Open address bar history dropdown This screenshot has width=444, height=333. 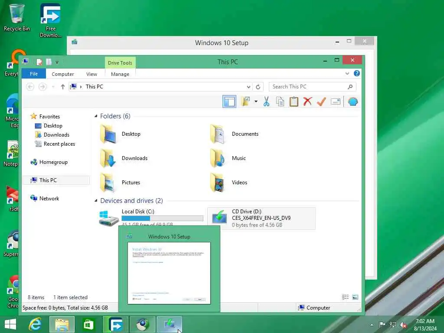point(248,87)
